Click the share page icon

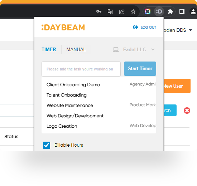pos(122,11)
